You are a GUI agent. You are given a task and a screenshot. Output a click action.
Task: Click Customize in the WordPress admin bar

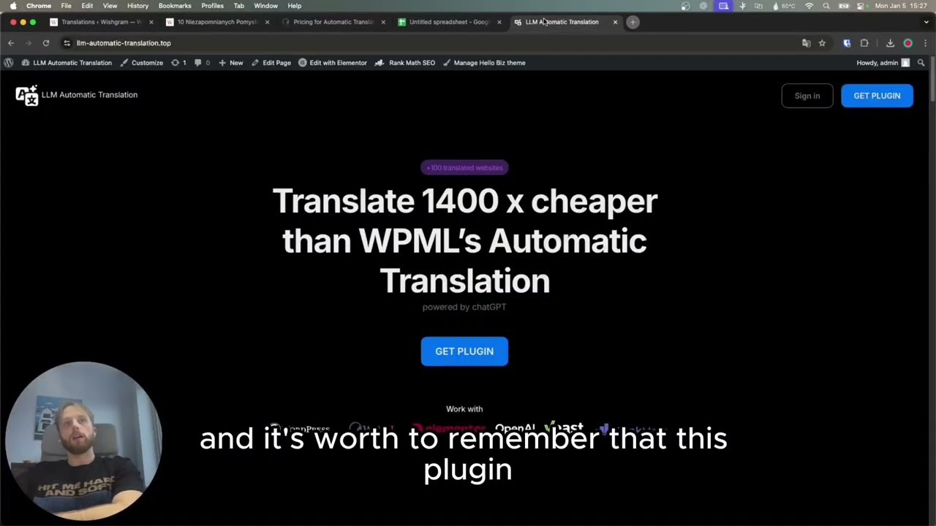coord(141,63)
